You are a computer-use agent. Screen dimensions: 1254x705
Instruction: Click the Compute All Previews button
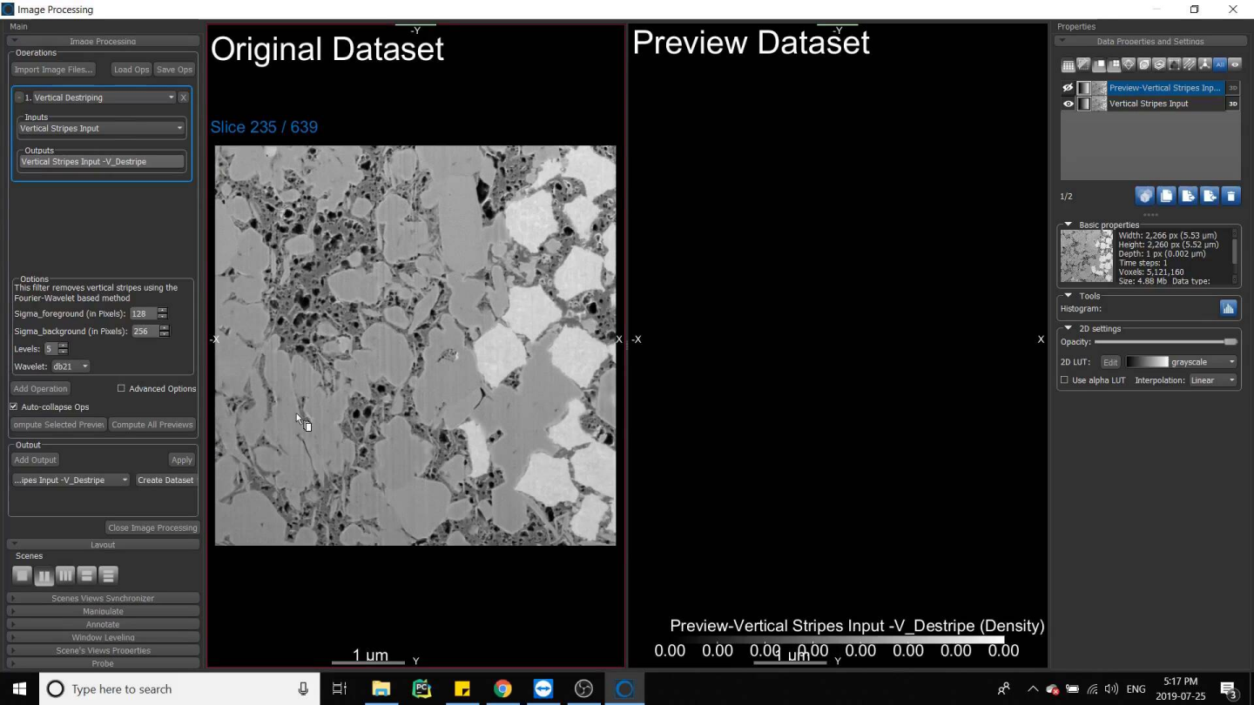pyautogui.click(x=152, y=425)
